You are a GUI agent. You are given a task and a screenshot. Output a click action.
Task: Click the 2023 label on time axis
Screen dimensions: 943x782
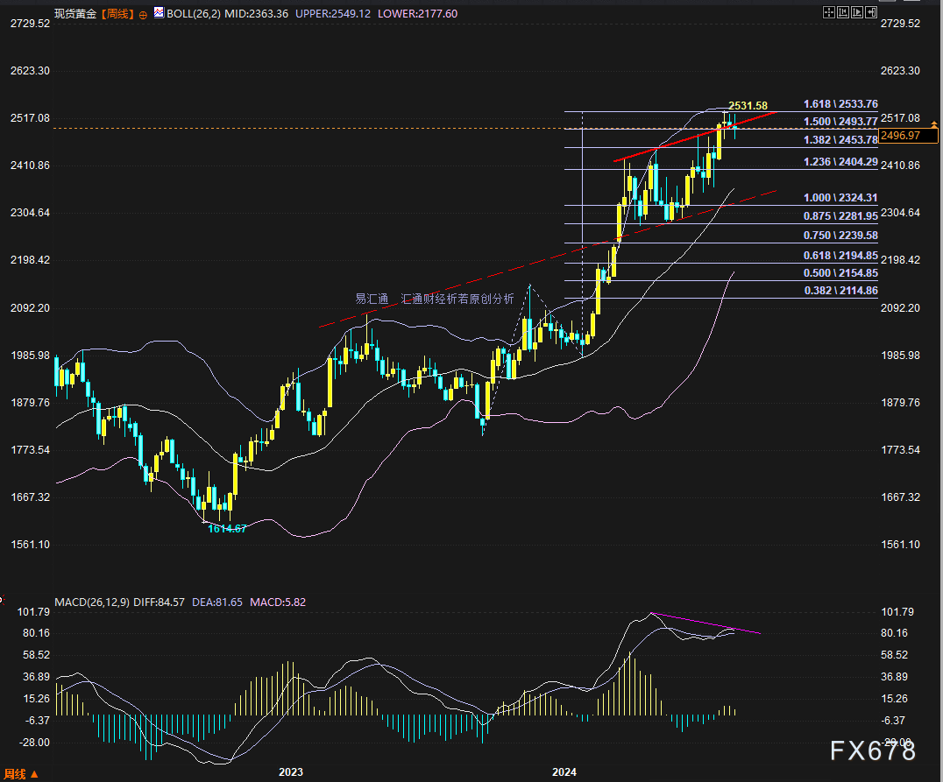click(290, 772)
